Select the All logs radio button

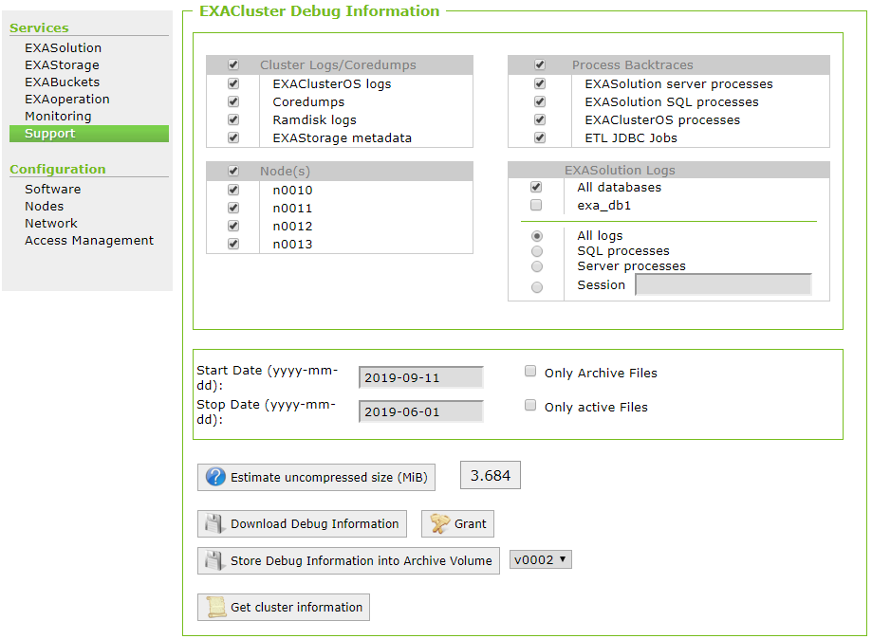(x=537, y=236)
